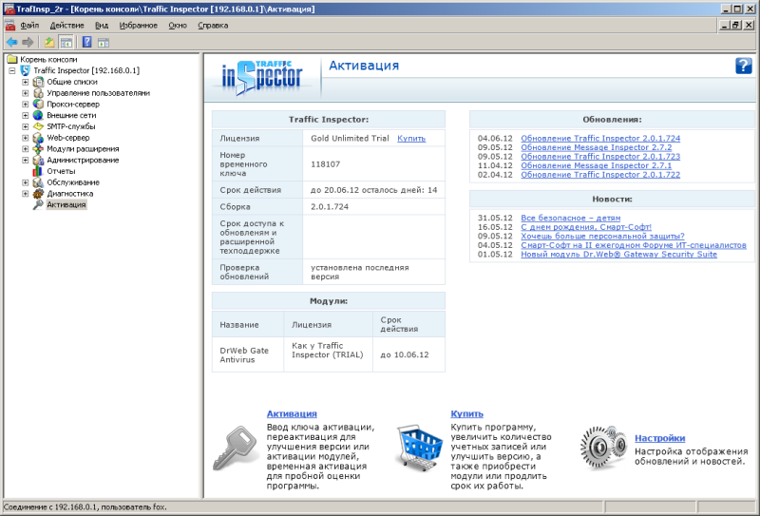Open Обновление Traffic Inspector 2.0.1.723 link
This screenshot has height=516, width=760.
point(600,157)
